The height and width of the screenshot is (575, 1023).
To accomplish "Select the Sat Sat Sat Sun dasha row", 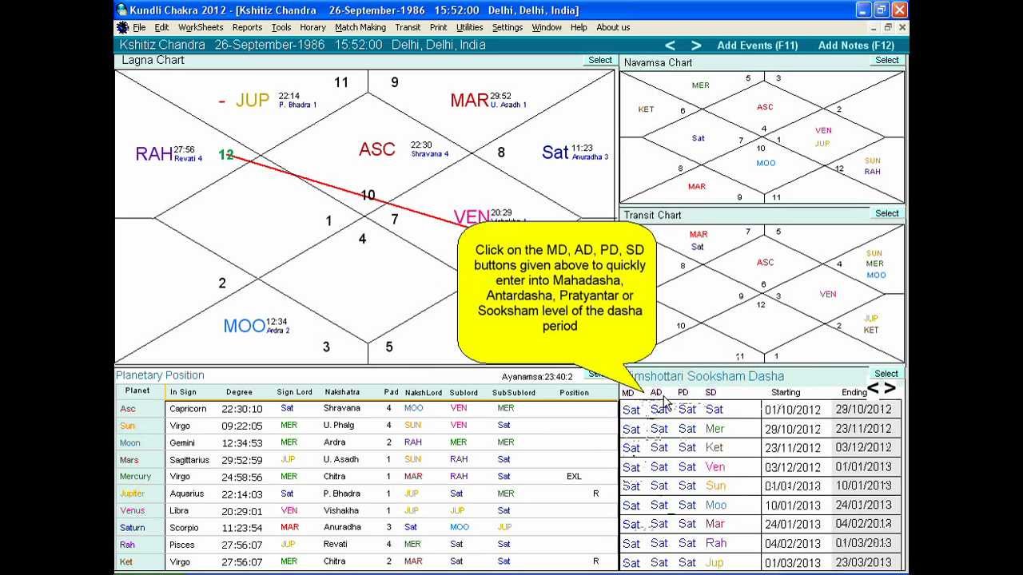I will tap(761, 486).
